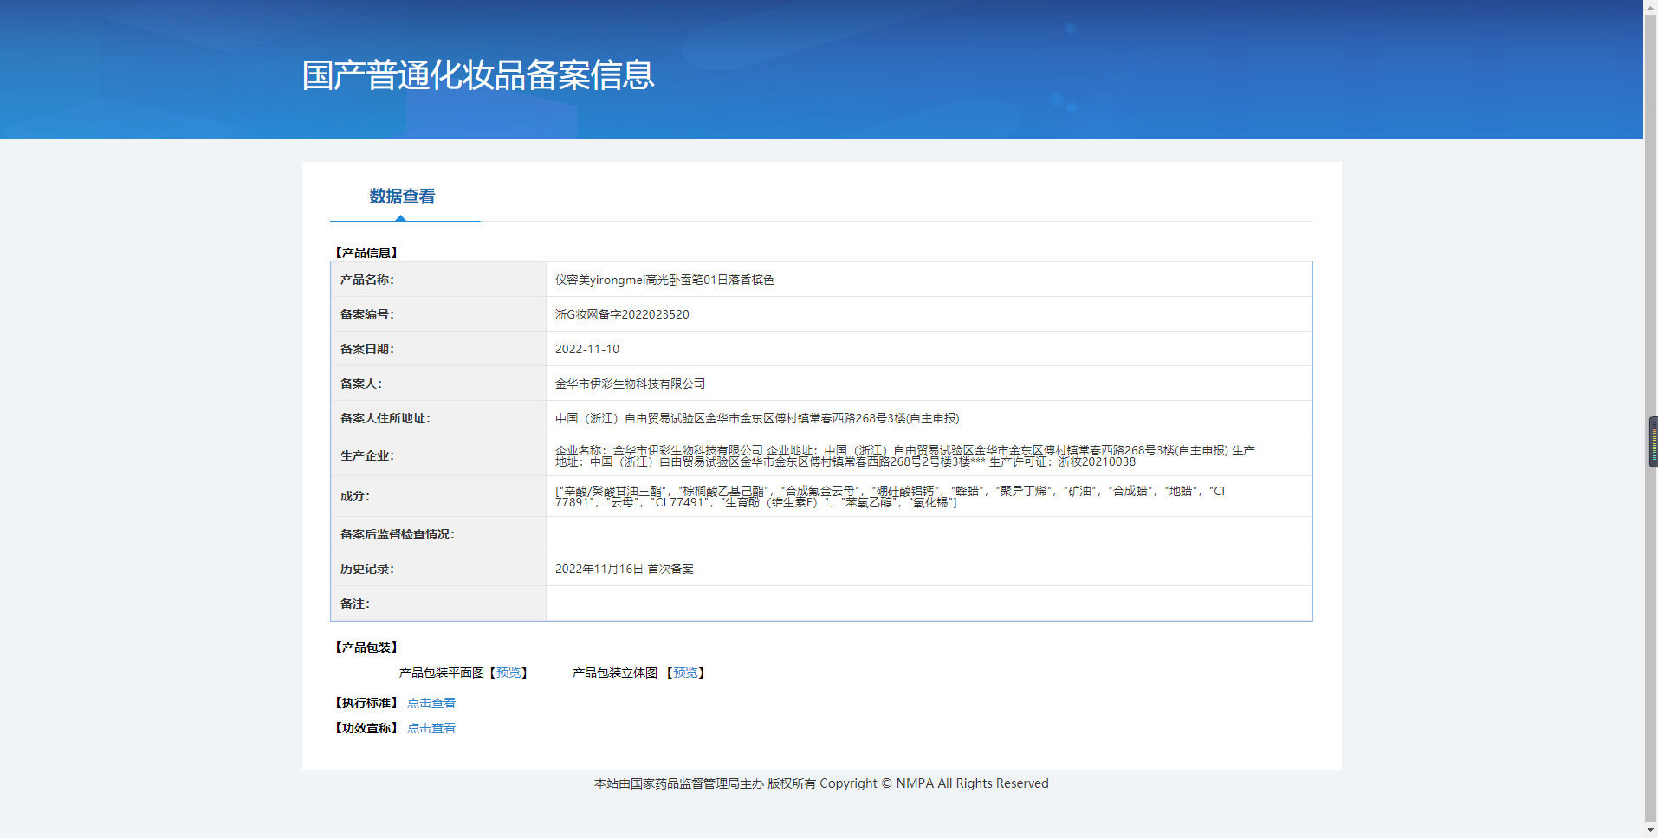1658x838 pixels.
Task: Click the scrollbar down arrow
Action: click(1651, 830)
